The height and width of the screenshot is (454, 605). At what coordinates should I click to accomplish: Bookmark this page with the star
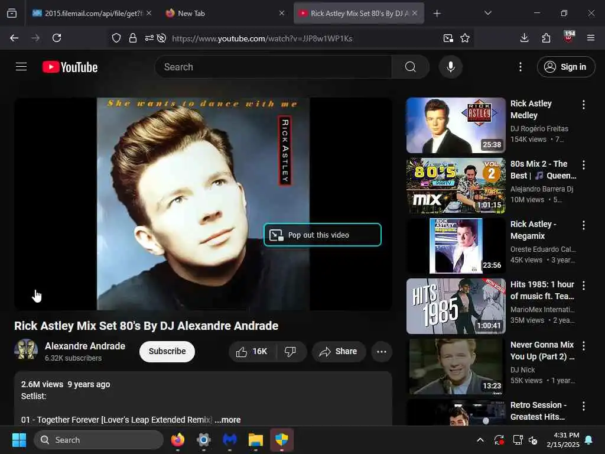tap(465, 38)
